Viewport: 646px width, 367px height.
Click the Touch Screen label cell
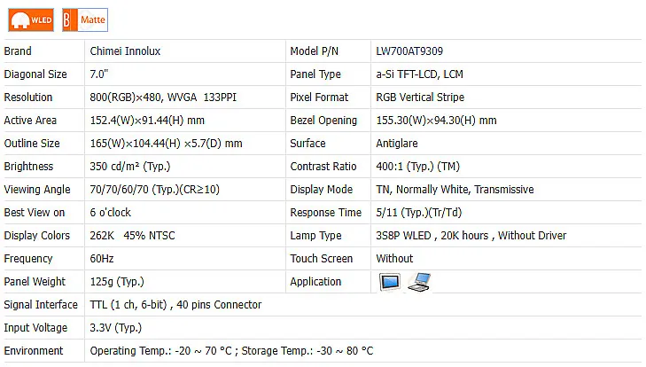pyautogui.click(x=323, y=259)
